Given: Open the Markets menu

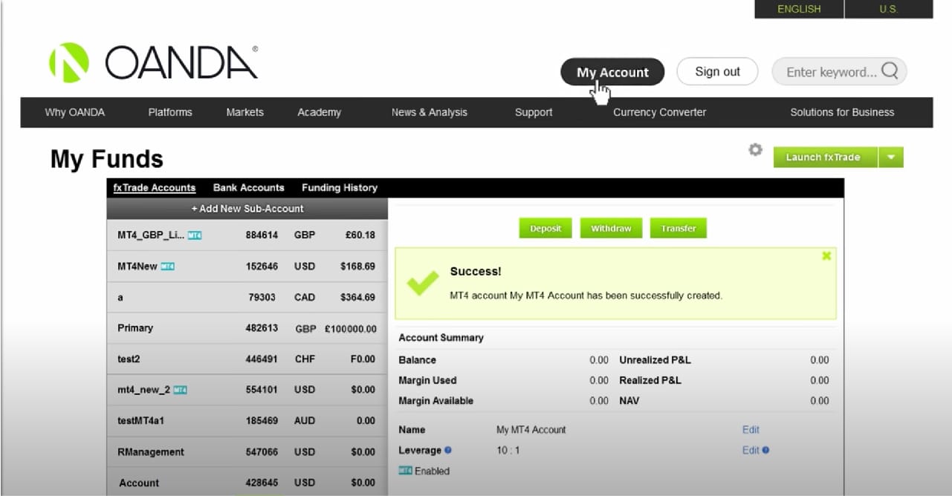Looking at the screenshot, I should pos(245,112).
